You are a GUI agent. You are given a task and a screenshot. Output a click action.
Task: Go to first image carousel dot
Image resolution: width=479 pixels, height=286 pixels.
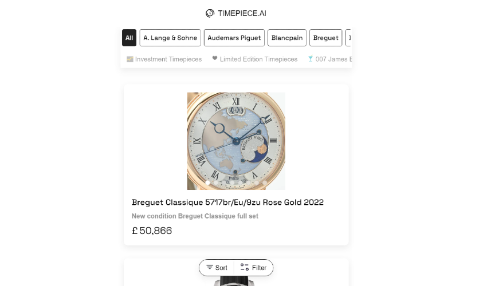208,182
